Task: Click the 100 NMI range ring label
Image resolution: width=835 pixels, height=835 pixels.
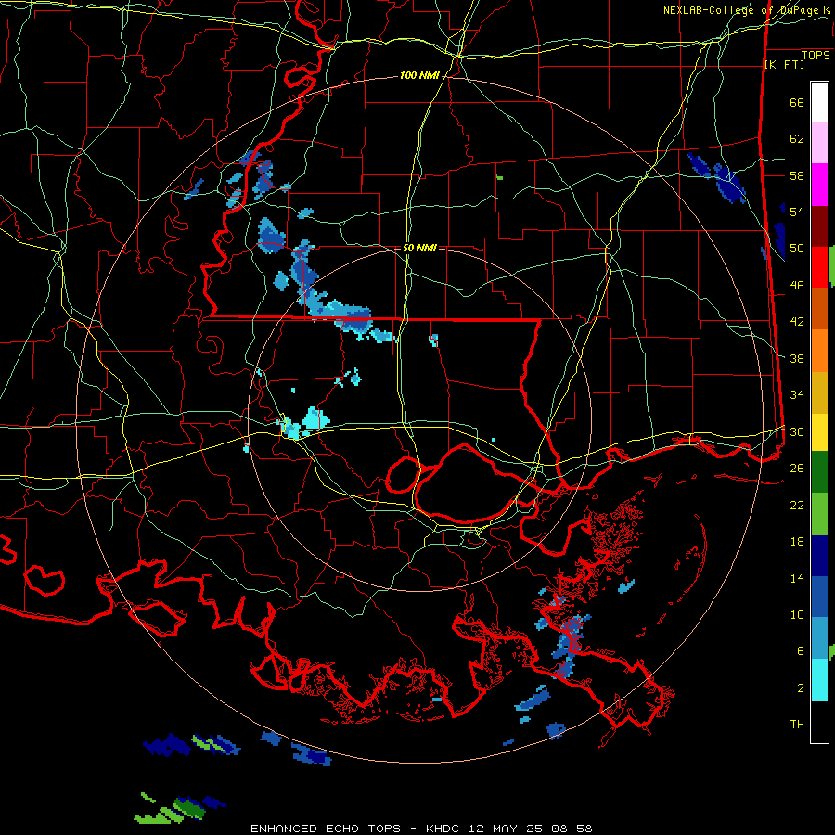Action: coord(419,76)
